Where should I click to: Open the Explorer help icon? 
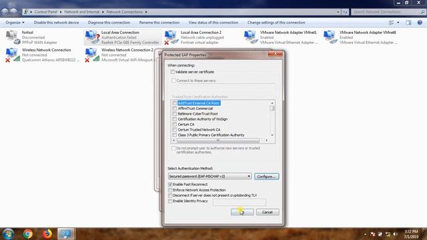(x=420, y=23)
